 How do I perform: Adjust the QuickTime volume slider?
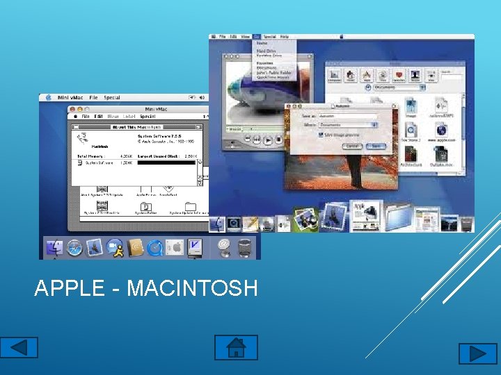(232, 147)
